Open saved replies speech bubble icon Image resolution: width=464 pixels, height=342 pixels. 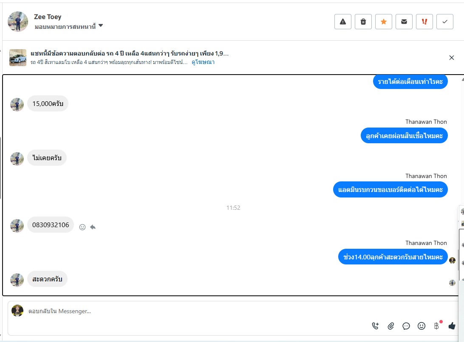pos(406,326)
